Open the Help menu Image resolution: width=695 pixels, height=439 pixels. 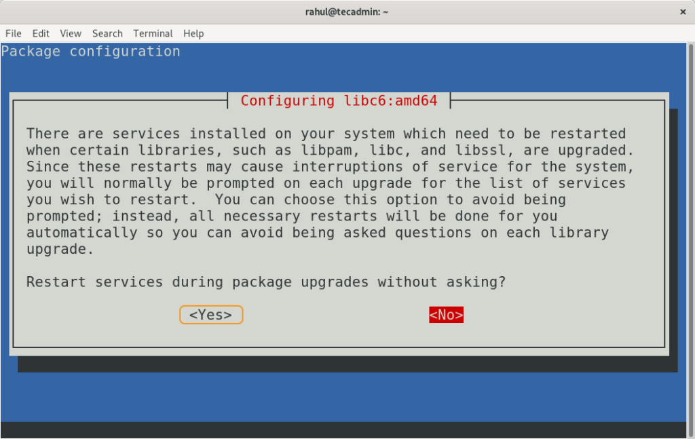tap(193, 33)
